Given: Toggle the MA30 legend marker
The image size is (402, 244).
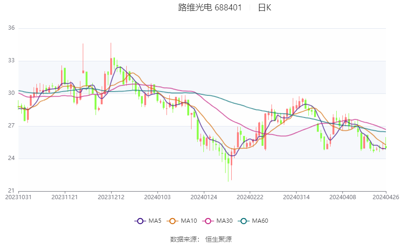Looking at the screenshot, I should 208,221.
